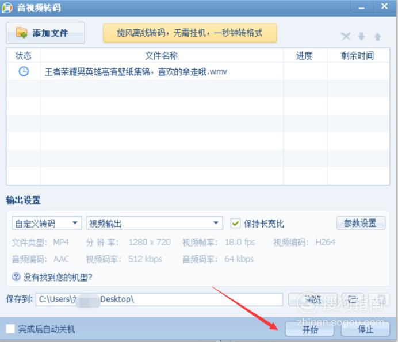
Task: Click the 参数设置 button
Action: coord(361,223)
